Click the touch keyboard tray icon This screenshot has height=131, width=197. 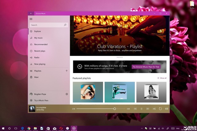(173, 128)
